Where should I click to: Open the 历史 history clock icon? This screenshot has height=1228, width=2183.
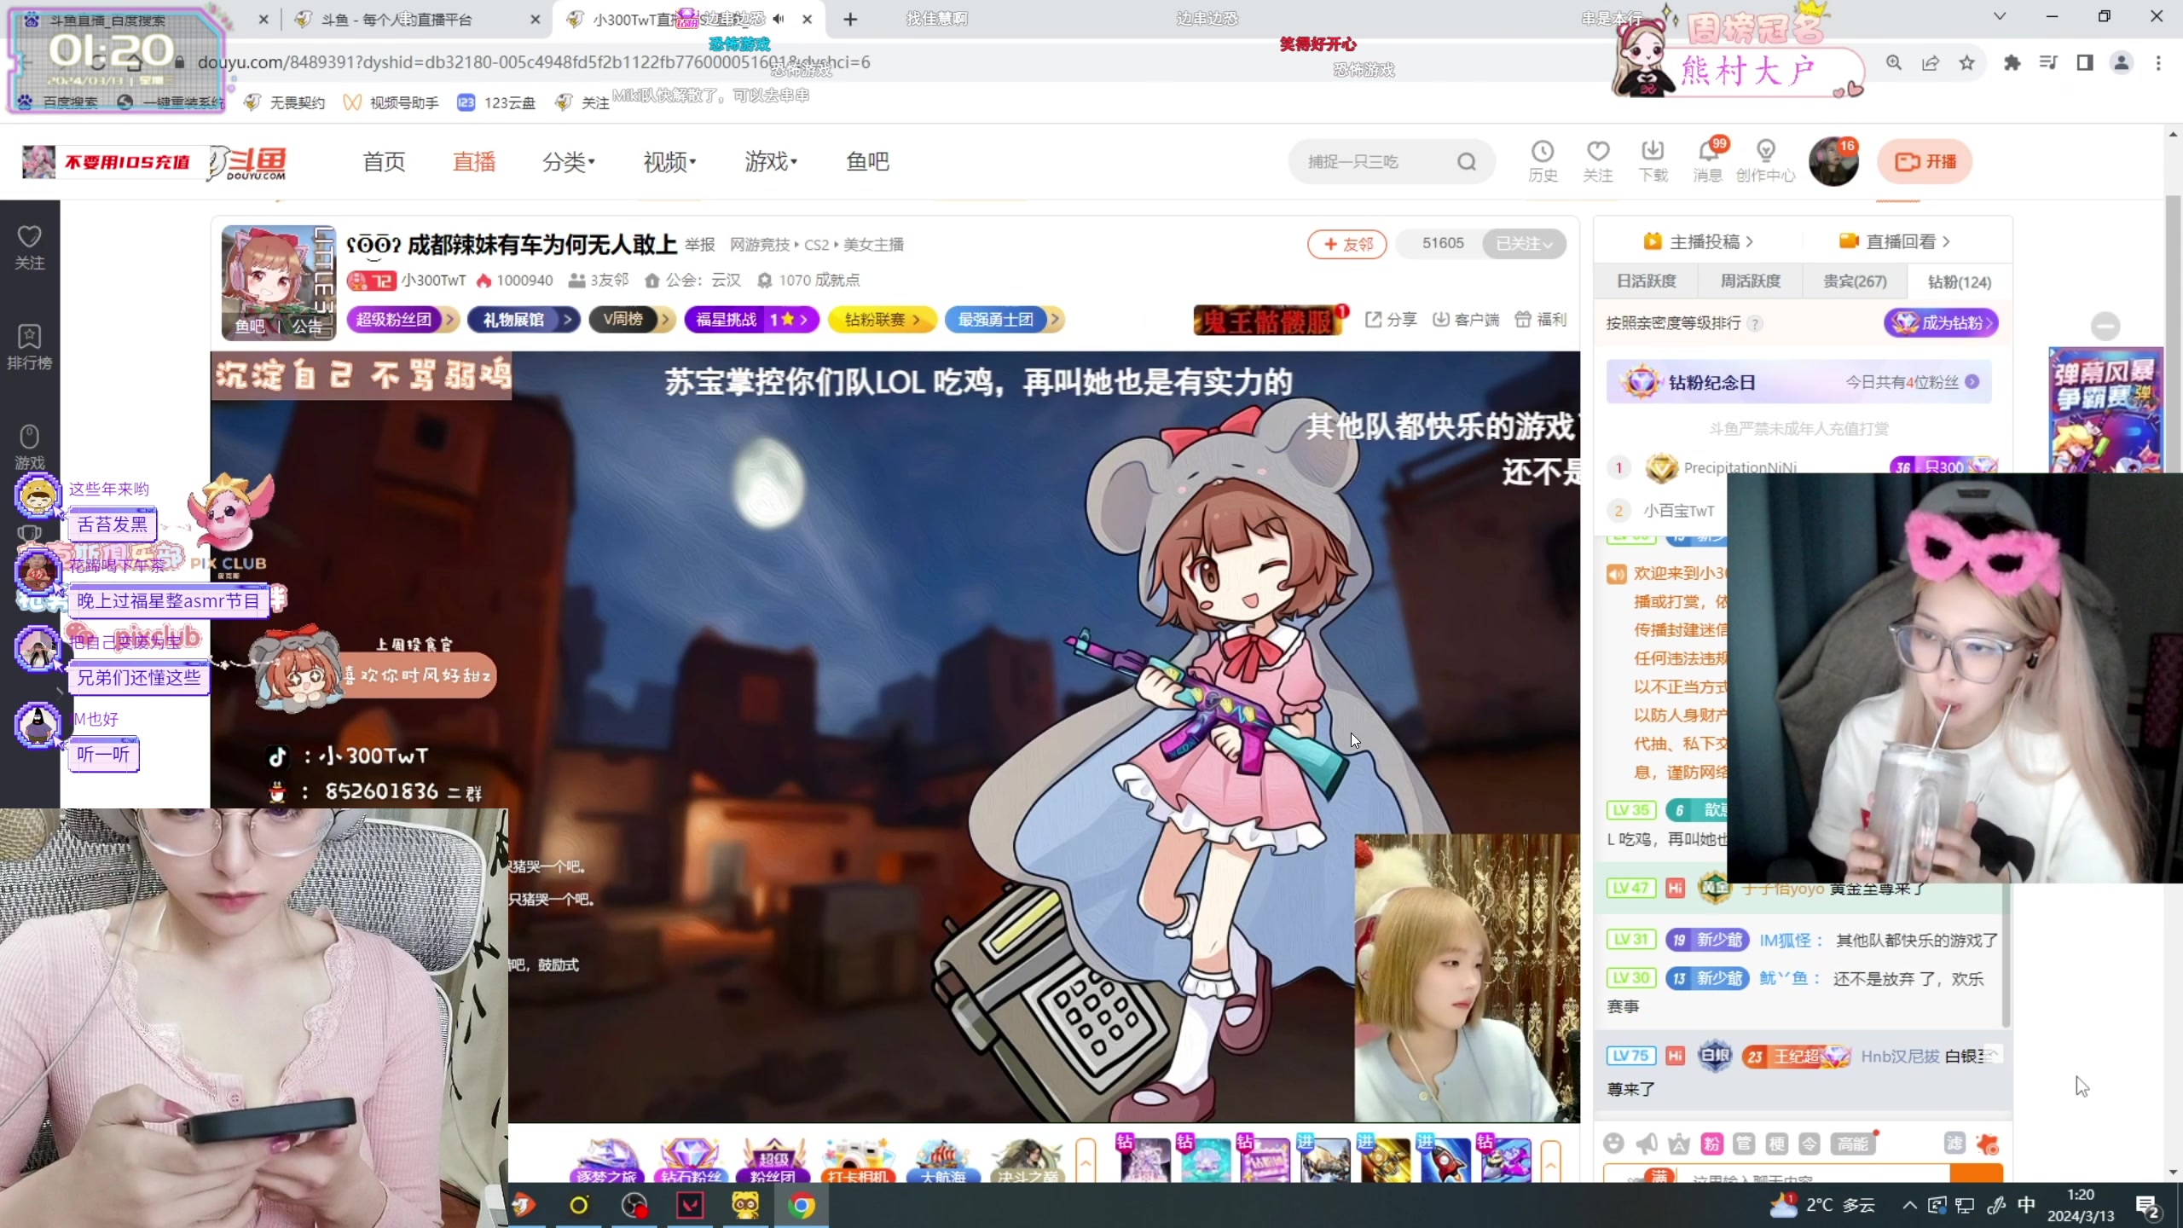1542,160
